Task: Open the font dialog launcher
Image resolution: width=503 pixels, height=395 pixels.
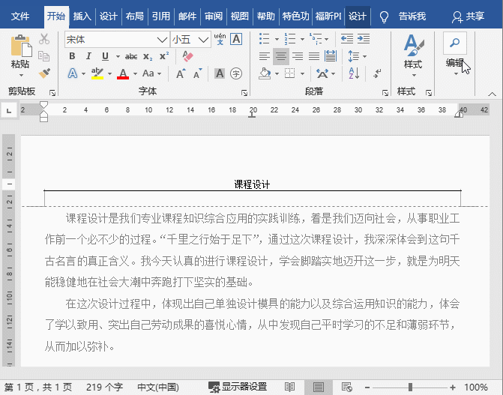Action: pos(244,93)
